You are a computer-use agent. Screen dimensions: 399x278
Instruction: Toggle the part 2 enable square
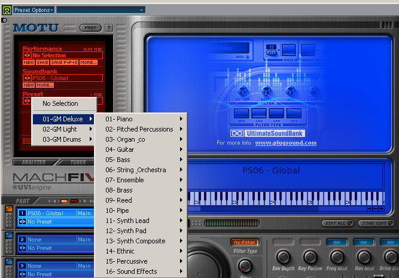[10, 236]
